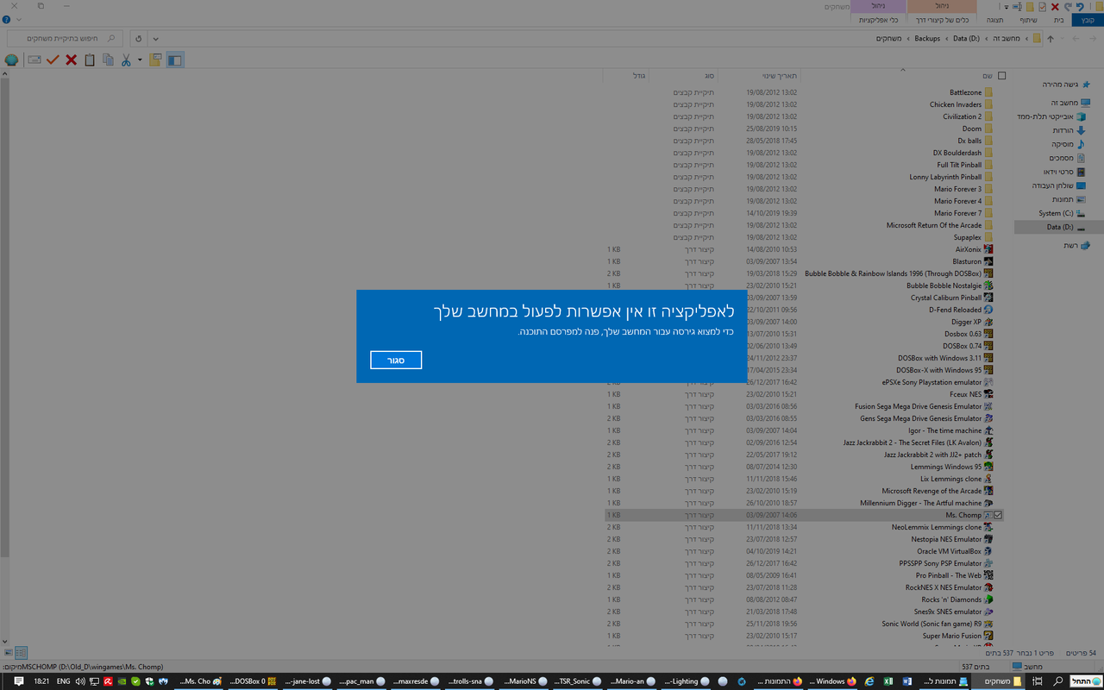
Task: Click the clipboard Paste toolbar icon
Action: point(90,60)
